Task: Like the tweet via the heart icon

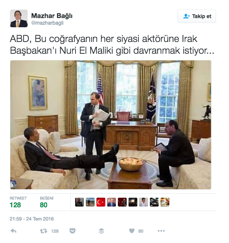Action: coord(132,231)
